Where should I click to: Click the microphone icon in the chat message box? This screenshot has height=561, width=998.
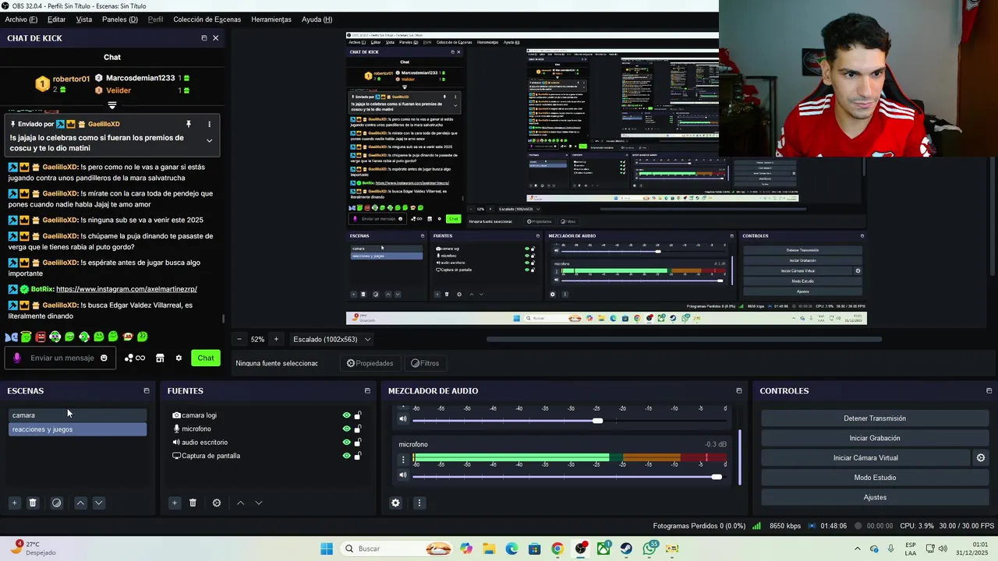[17, 358]
